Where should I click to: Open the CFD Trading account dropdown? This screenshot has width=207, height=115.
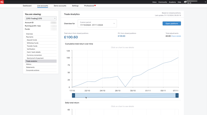tap(41, 18)
